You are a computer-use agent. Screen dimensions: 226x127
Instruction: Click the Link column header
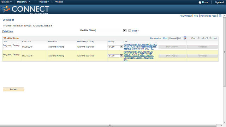coord(125,42)
